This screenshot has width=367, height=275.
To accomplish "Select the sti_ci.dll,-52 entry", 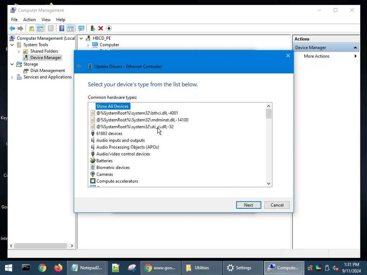I will [x=135, y=127].
